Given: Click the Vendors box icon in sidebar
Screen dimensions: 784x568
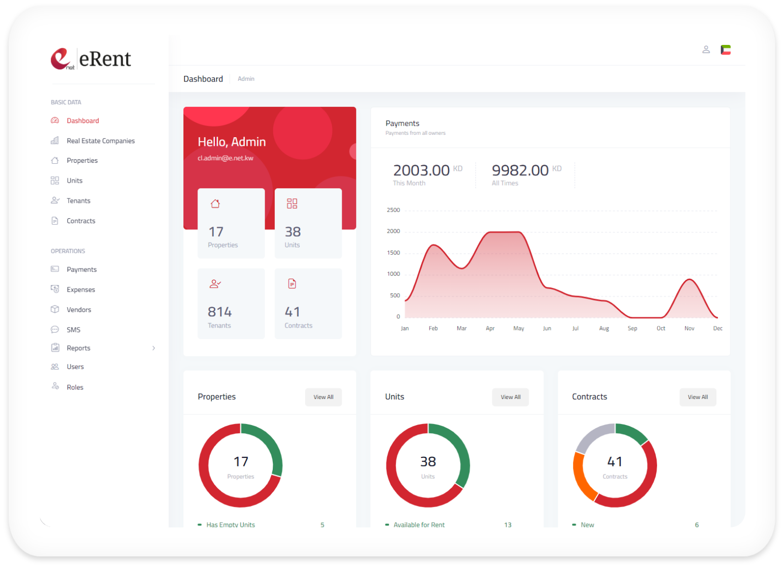Looking at the screenshot, I should (x=55, y=310).
